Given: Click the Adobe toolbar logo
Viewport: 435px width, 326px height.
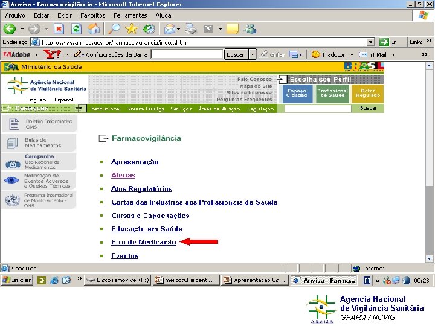Looking at the screenshot, I should tap(16, 54).
